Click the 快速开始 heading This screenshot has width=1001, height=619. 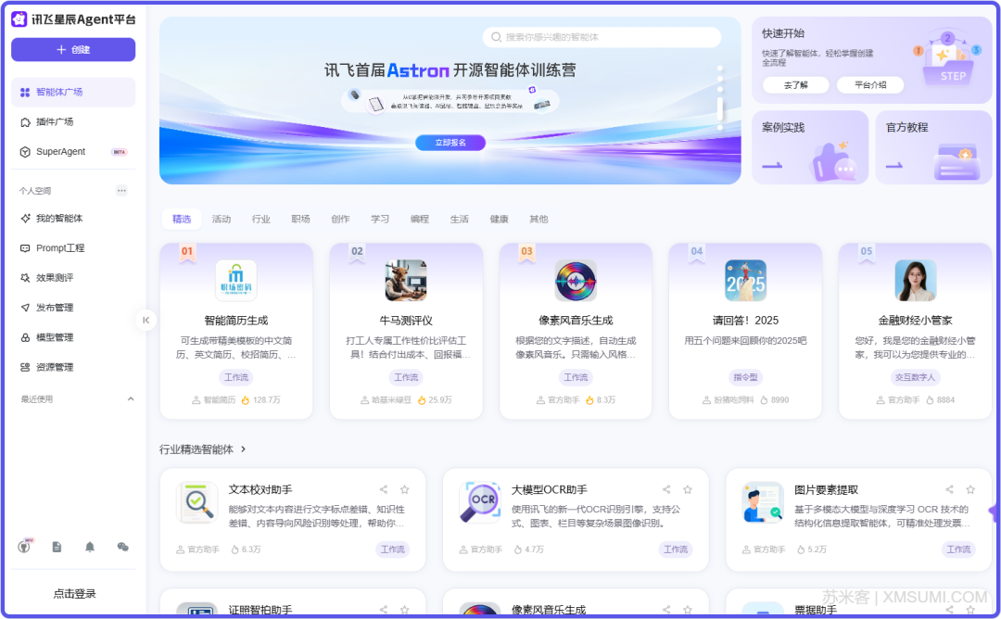[x=782, y=33]
